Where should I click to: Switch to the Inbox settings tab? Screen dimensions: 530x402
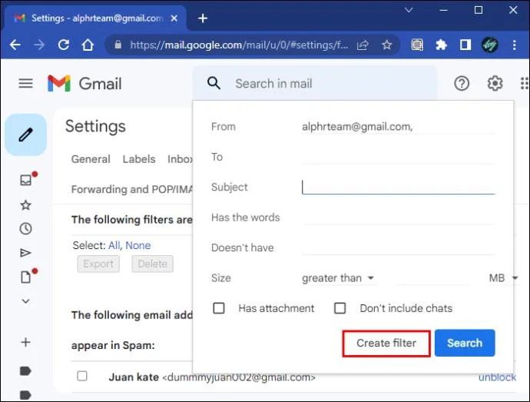[x=181, y=159]
